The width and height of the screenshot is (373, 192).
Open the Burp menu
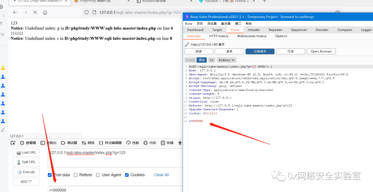click(x=189, y=23)
